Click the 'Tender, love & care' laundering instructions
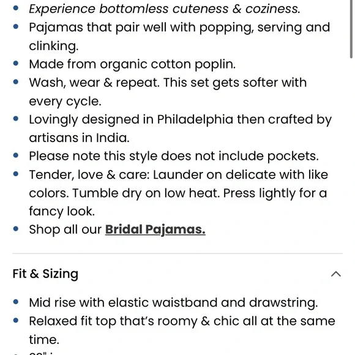Viewport: 355px width, 355px height. click(x=178, y=193)
